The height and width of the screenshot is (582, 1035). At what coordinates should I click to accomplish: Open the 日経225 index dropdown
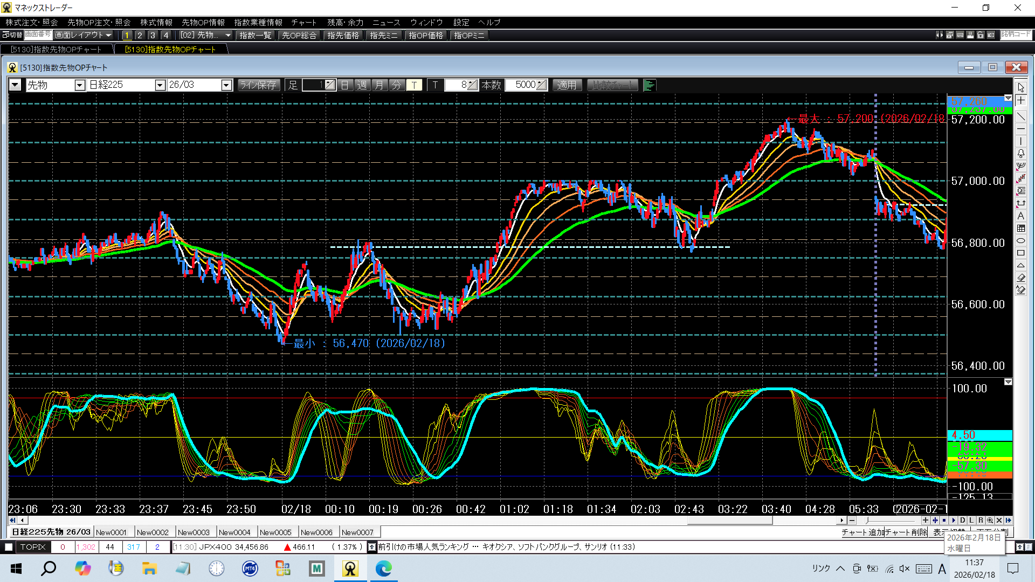pos(160,85)
